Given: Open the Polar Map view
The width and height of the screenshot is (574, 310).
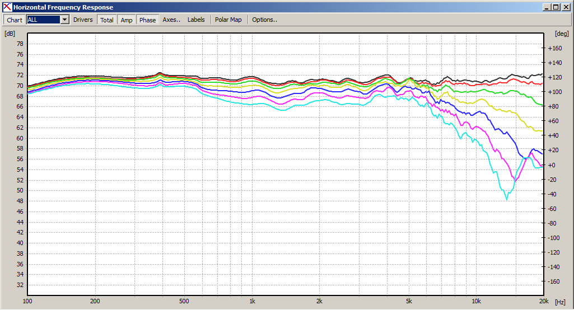Looking at the screenshot, I should click(228, 20).
